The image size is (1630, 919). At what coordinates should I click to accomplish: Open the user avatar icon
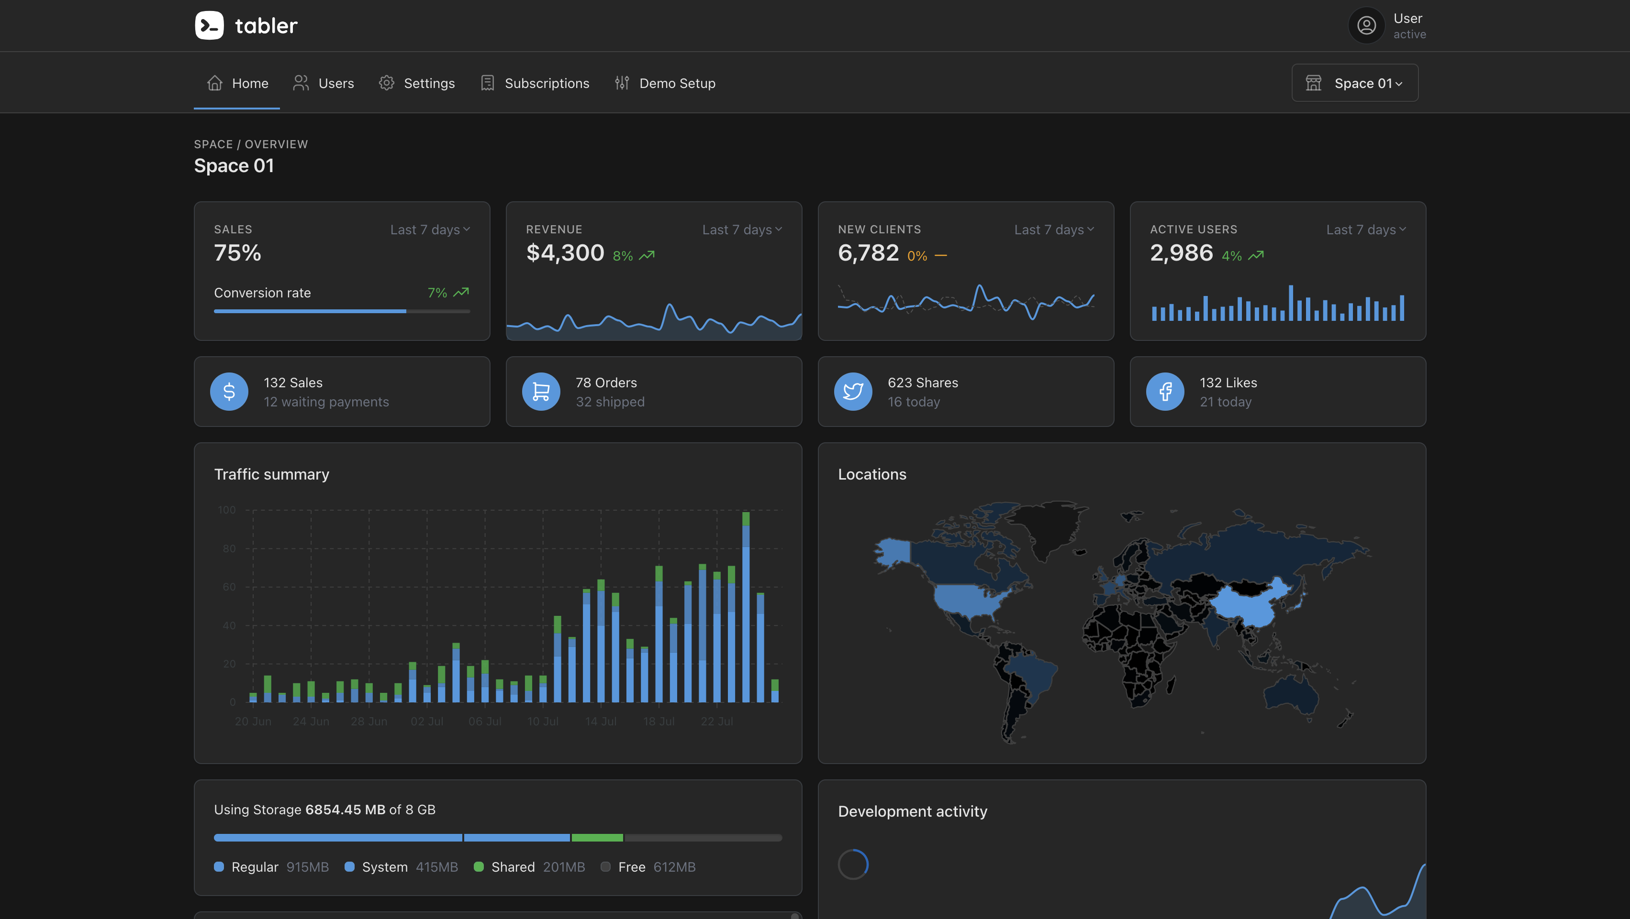[1366, 25]
